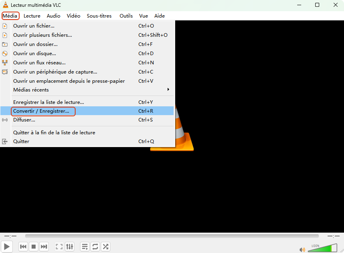The height and width of the screenshot is (253, 344).
Task: Choose Ouvrir un emplacement depuis le presse-papier
Action: point(87,81)
